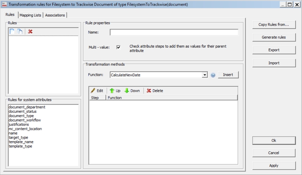Delete the selected transformation step

point(155,91)
